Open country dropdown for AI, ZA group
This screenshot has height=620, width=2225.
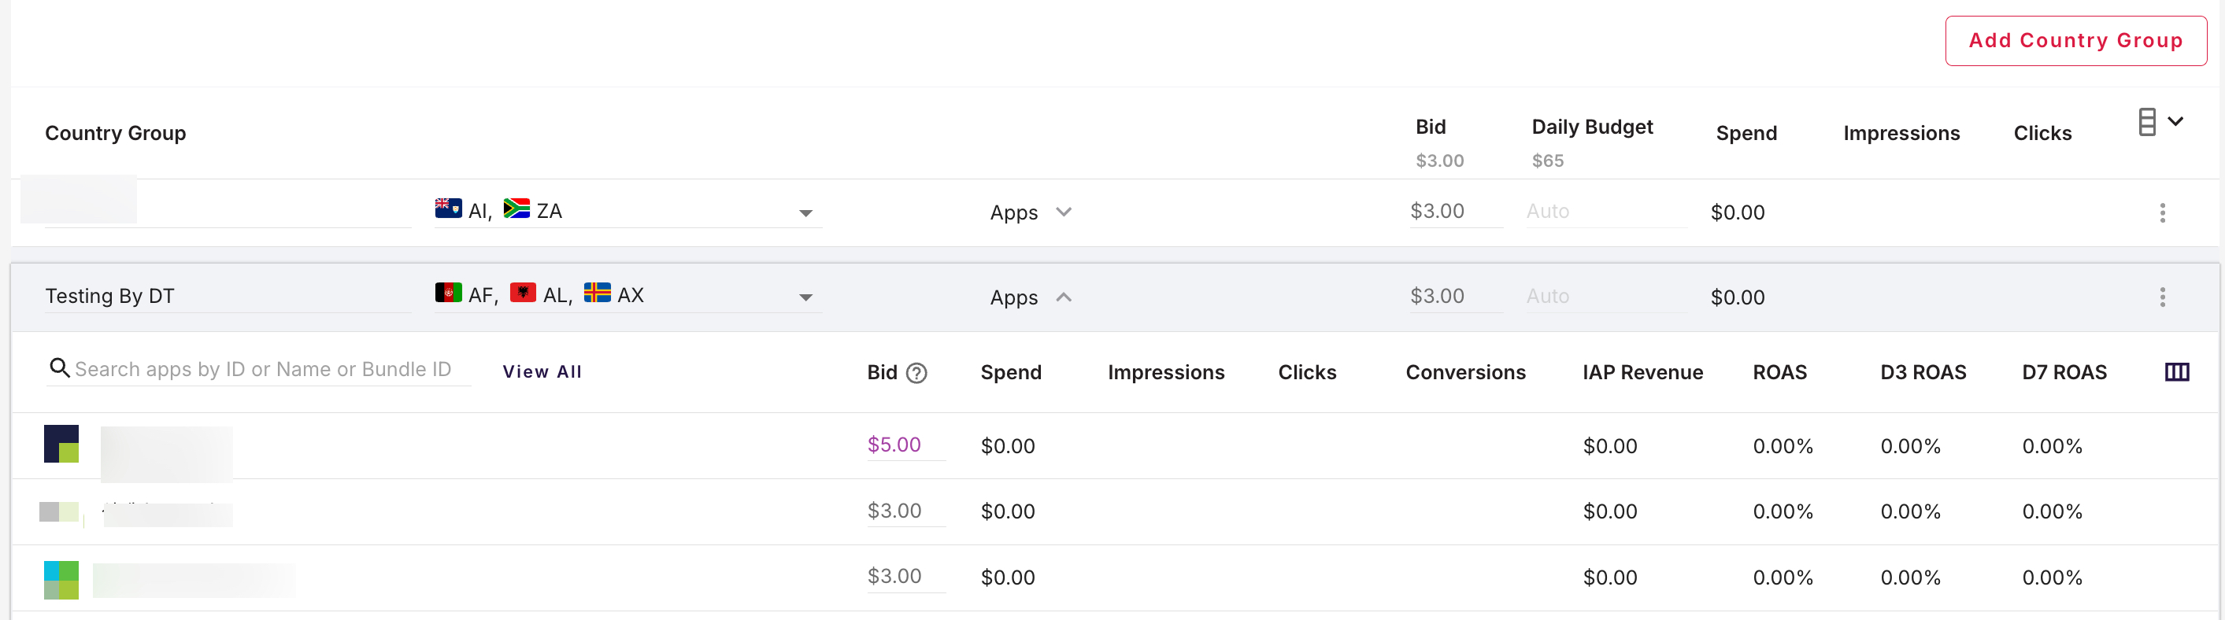click(805, 213)
